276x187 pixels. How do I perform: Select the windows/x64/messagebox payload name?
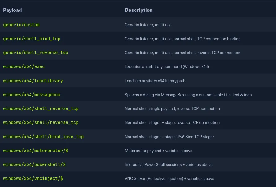click(x=32, y=95)
